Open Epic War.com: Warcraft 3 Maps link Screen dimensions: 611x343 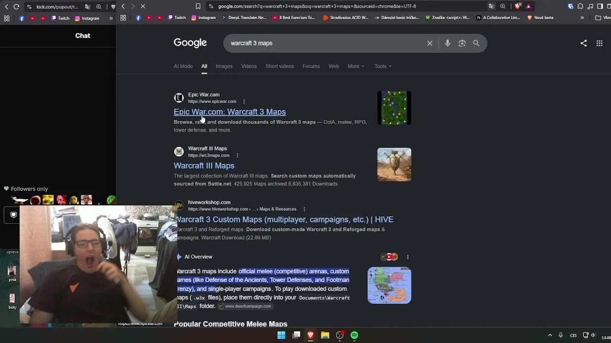click(x=230, y=112)
